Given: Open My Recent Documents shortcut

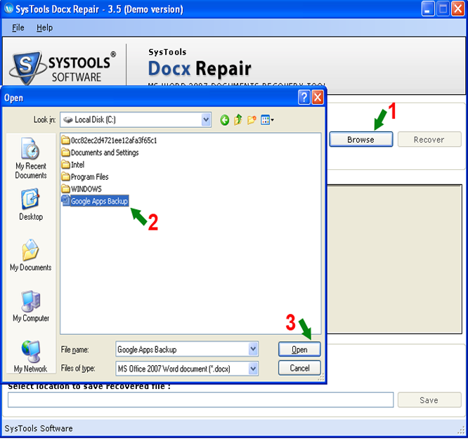Looking at the screenshot, I should coord(31,158).
